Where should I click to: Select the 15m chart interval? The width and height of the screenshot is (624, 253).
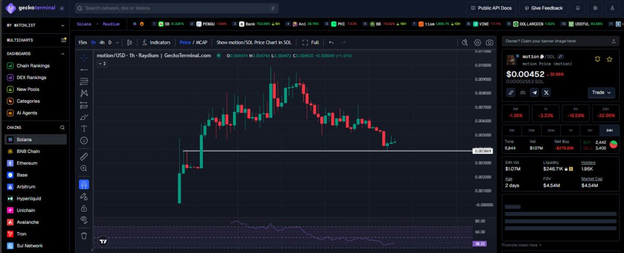click(83, 42)
